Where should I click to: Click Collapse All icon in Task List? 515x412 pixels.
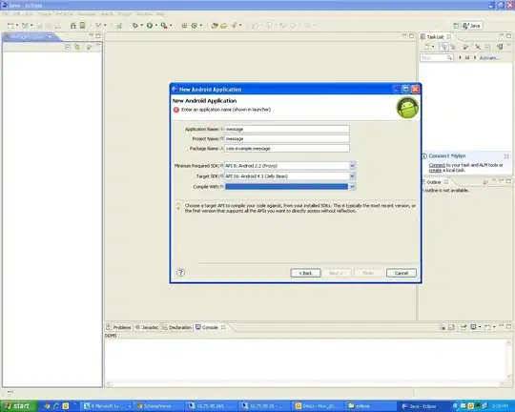click(x=487, y=47)
